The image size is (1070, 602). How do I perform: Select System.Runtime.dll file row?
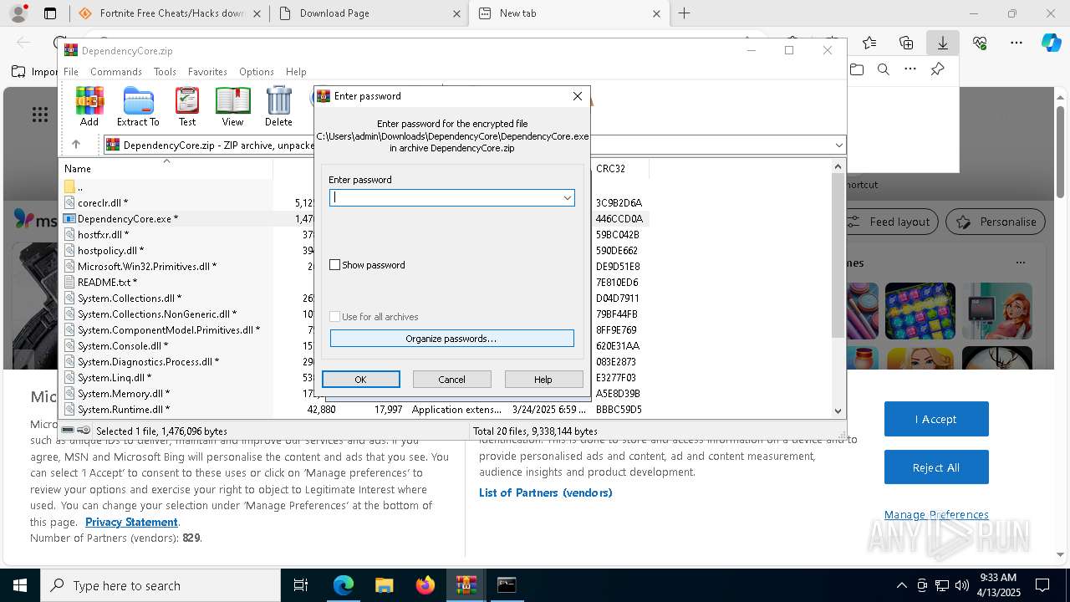click(x=124, y=409)
